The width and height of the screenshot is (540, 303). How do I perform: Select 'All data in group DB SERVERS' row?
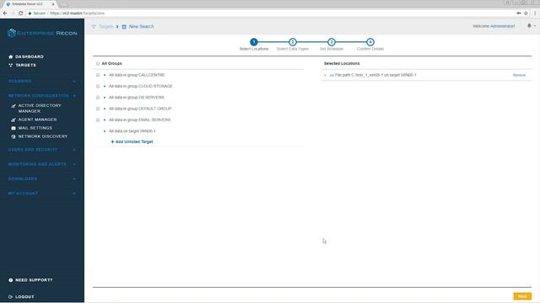click(x=198, y=98)
